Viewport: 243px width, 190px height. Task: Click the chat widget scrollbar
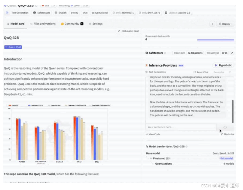click(x=233, y=112)
